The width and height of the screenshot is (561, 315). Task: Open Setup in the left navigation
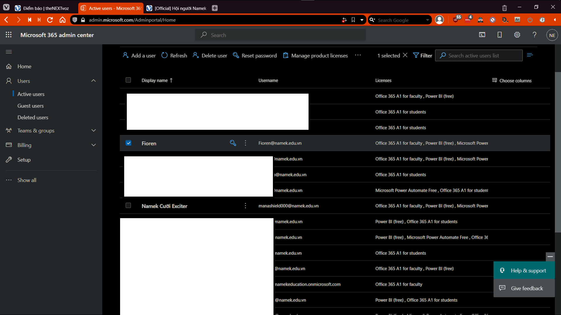click(x=24, y=160)
